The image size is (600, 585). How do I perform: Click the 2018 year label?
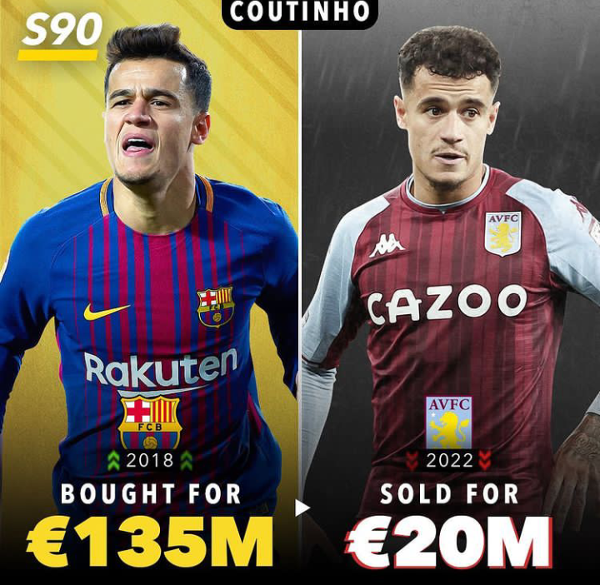click(150, 460)
